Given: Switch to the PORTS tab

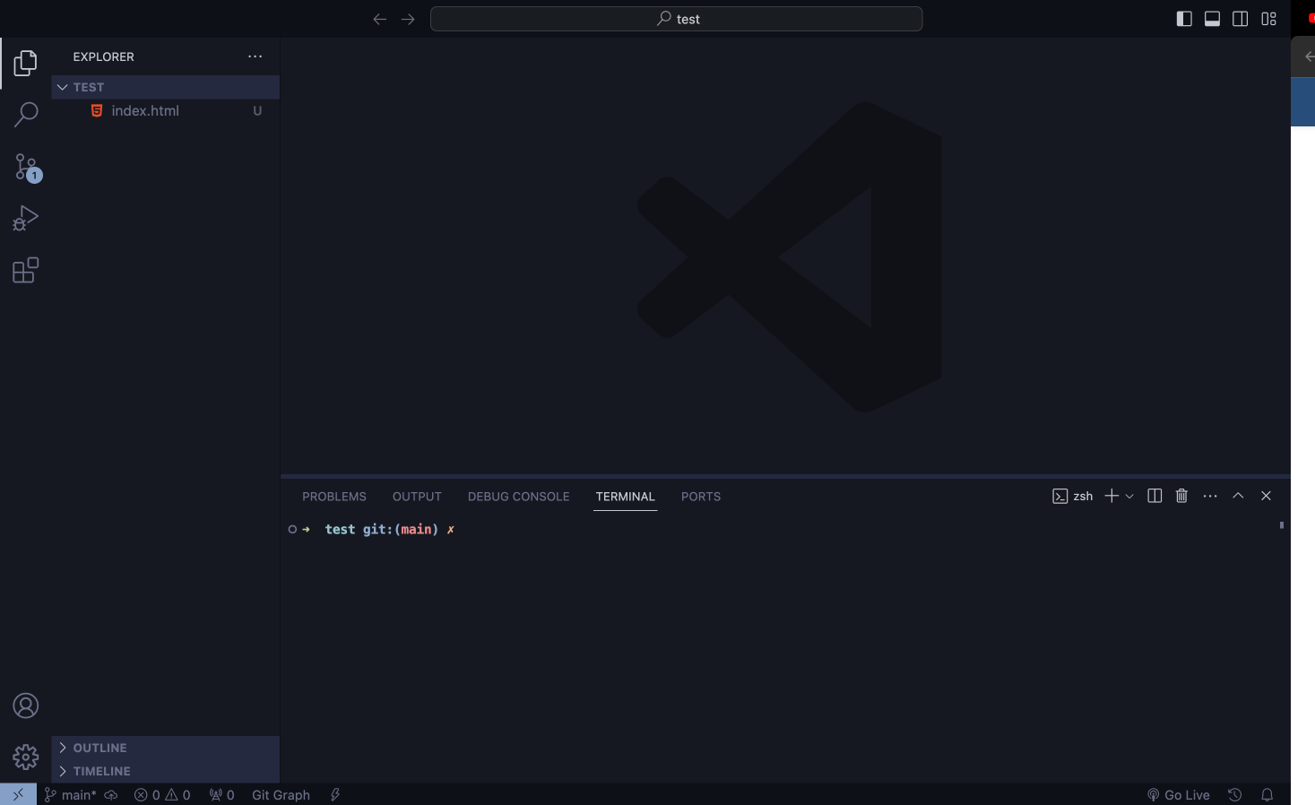Looking at the screenshot, I should 701,496.
